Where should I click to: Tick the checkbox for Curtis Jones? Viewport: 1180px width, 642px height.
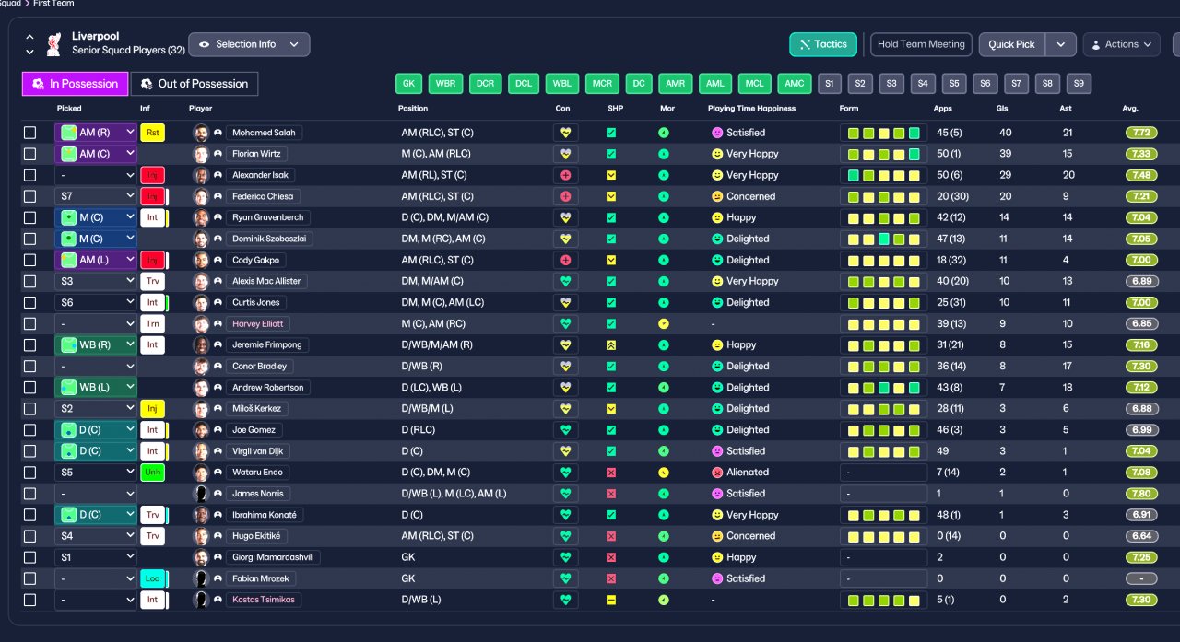click(29, 302)
